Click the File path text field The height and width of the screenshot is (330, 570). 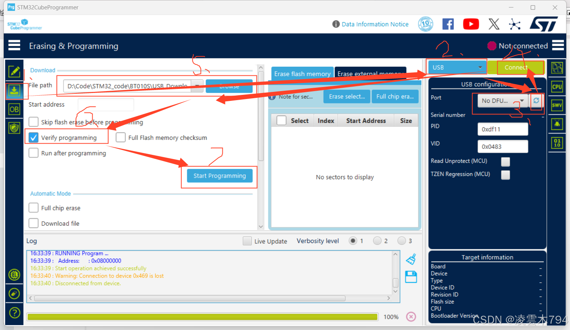pyautogui.click(x=127, y=86)
